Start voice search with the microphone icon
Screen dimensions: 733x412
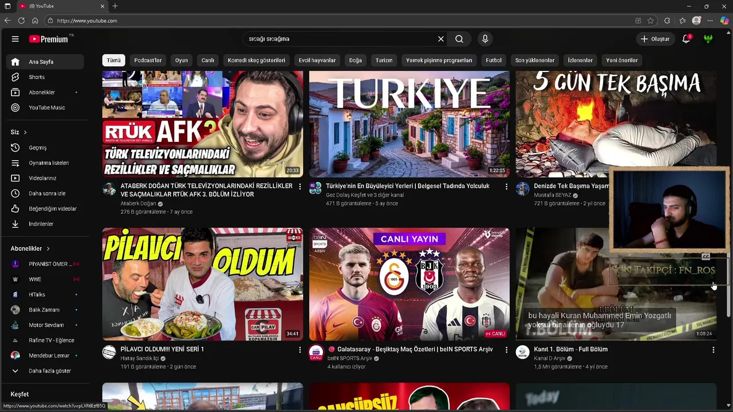(x=485, y=39)
